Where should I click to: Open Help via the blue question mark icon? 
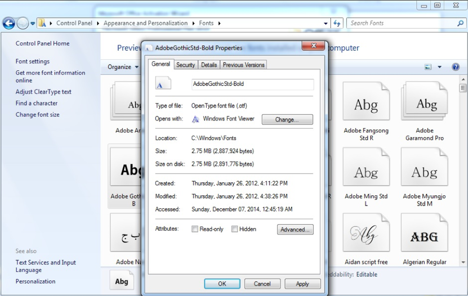(x=456, y=66)
